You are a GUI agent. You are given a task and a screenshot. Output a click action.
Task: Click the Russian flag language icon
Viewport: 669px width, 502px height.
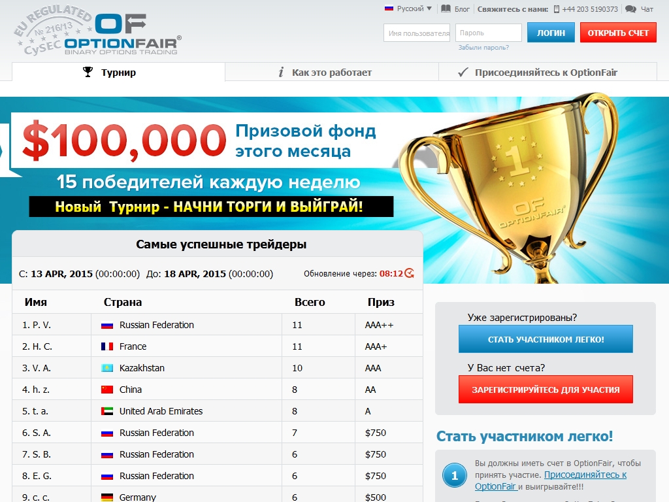pos(389,8)
